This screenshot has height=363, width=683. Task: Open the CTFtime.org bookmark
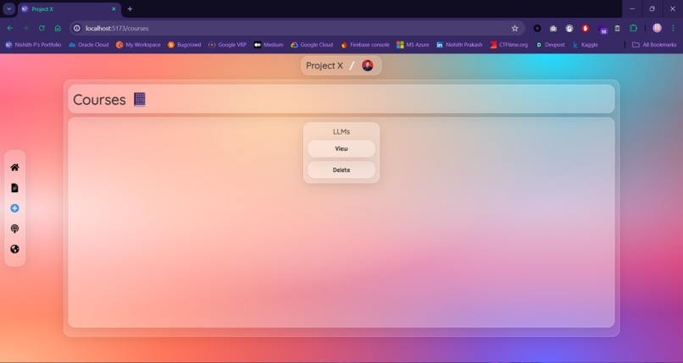coord(508,45)
